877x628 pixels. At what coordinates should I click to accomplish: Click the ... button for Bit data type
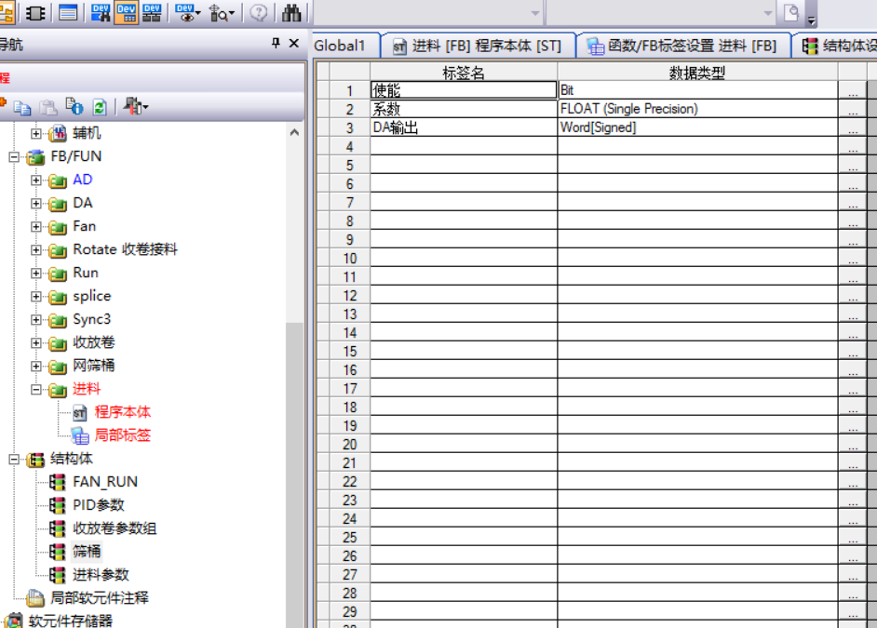click(x=852, y=91)
